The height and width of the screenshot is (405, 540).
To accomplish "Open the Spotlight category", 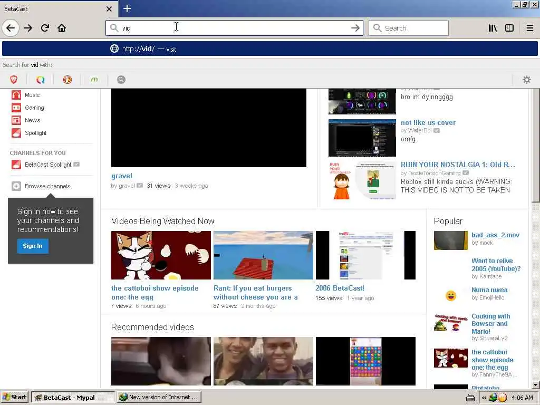I will pos(35,133).
